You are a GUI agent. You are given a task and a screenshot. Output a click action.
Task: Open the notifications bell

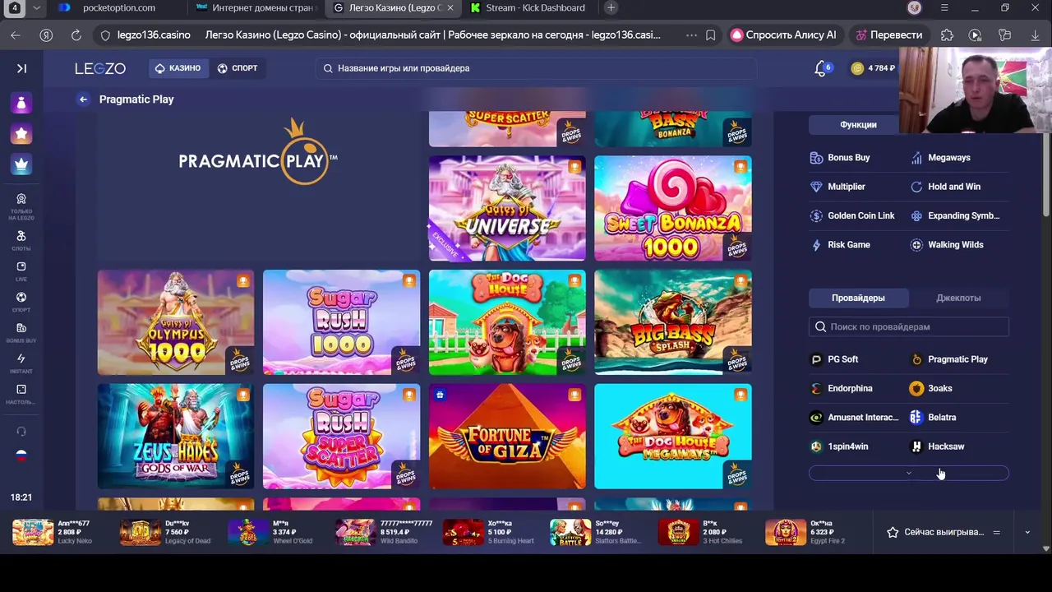820,68
